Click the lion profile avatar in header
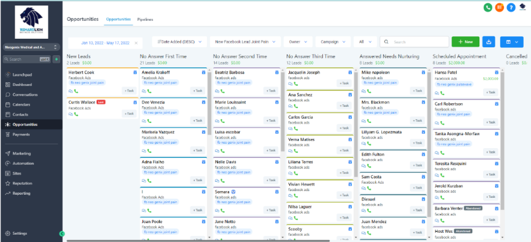 click(x=522, y=7)
